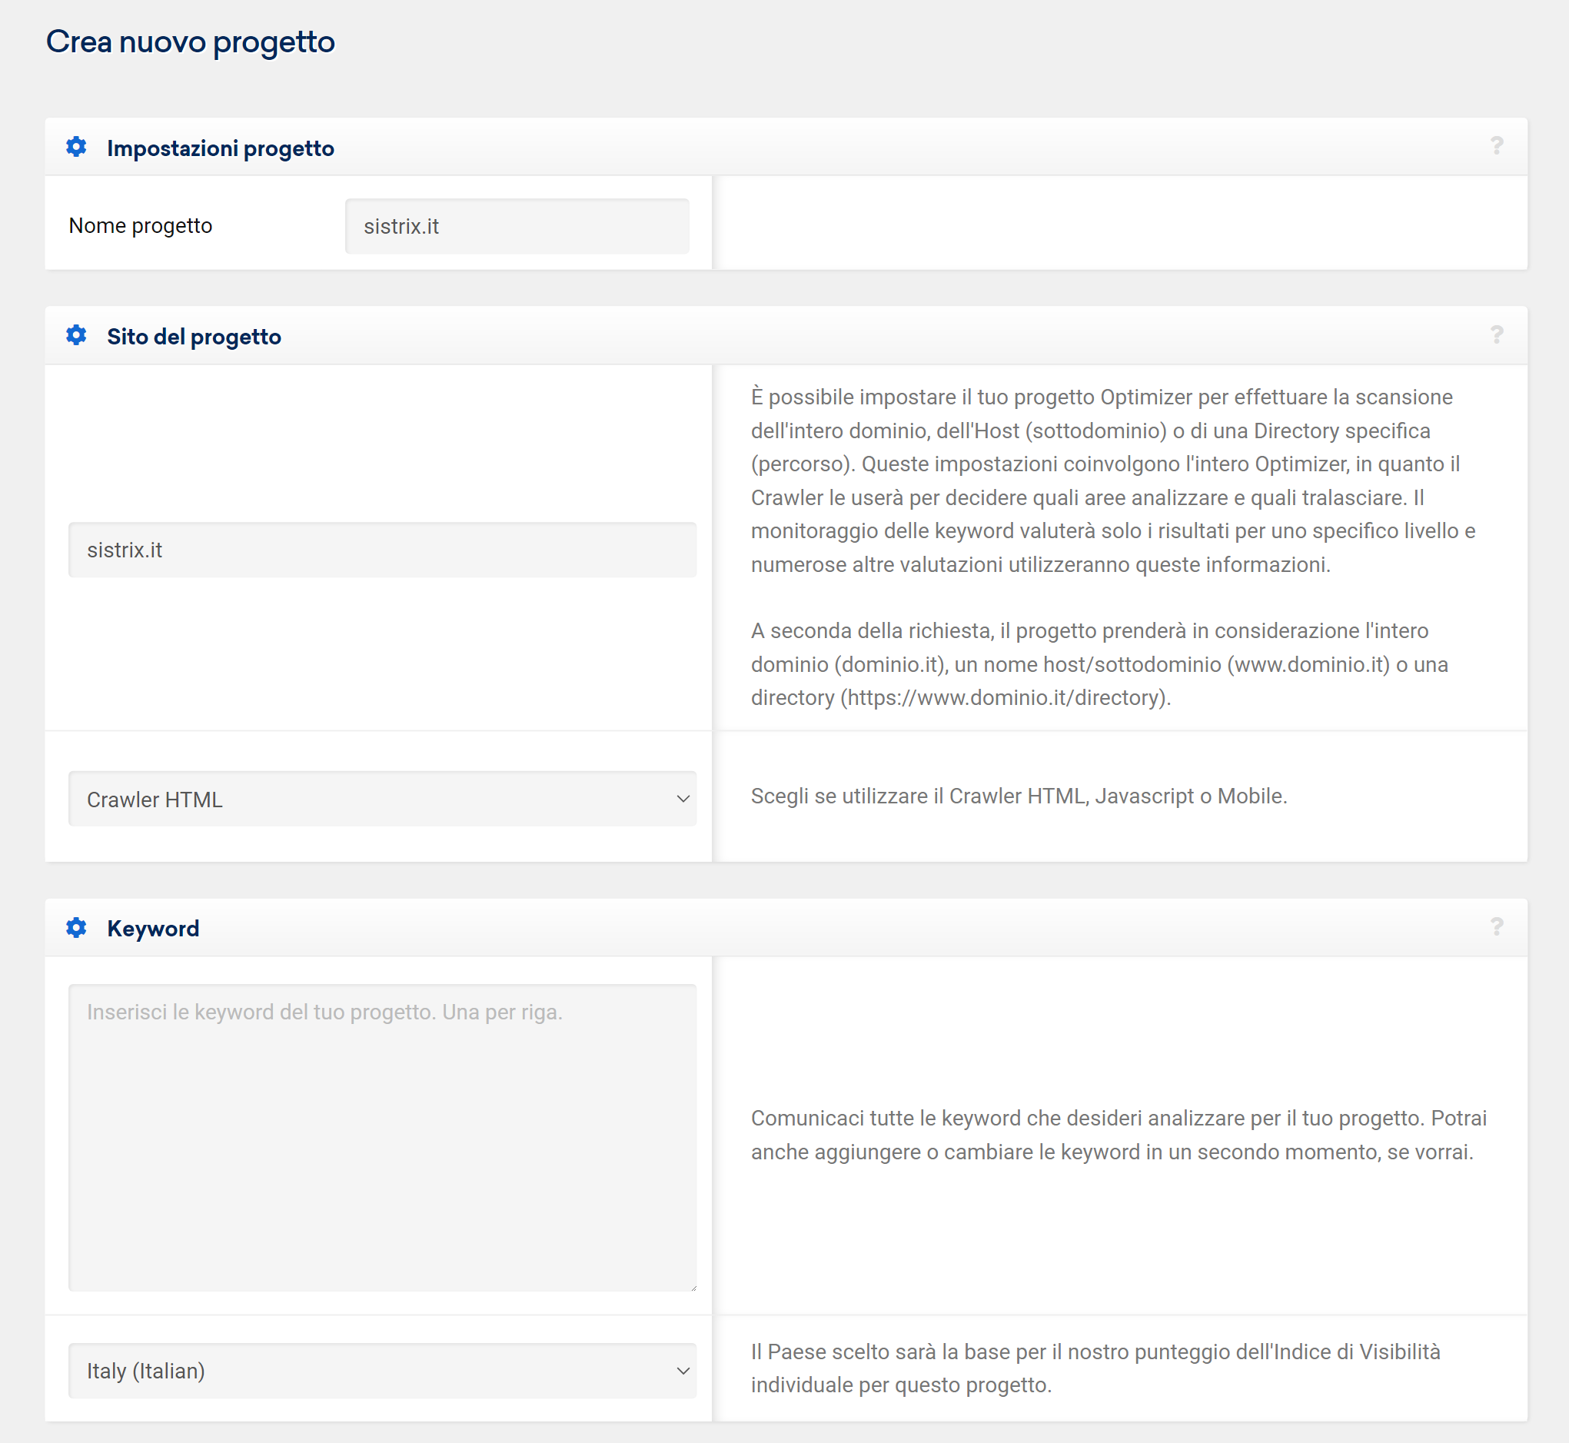
Task: Click the Crea nuovo progetto page title
Action: tap(191, 42)
